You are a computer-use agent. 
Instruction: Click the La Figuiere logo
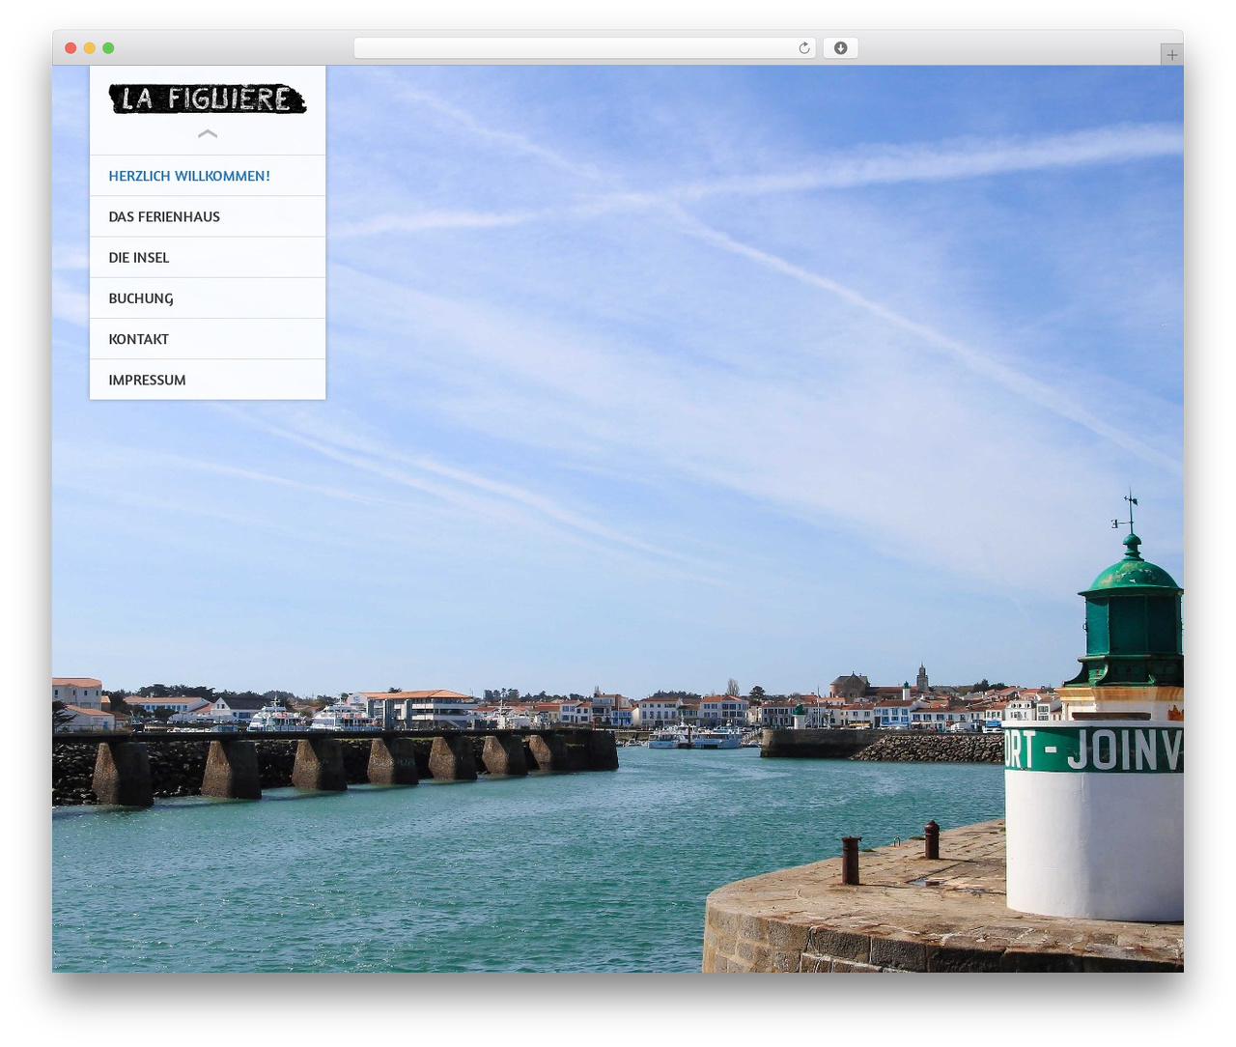point(208,99)
